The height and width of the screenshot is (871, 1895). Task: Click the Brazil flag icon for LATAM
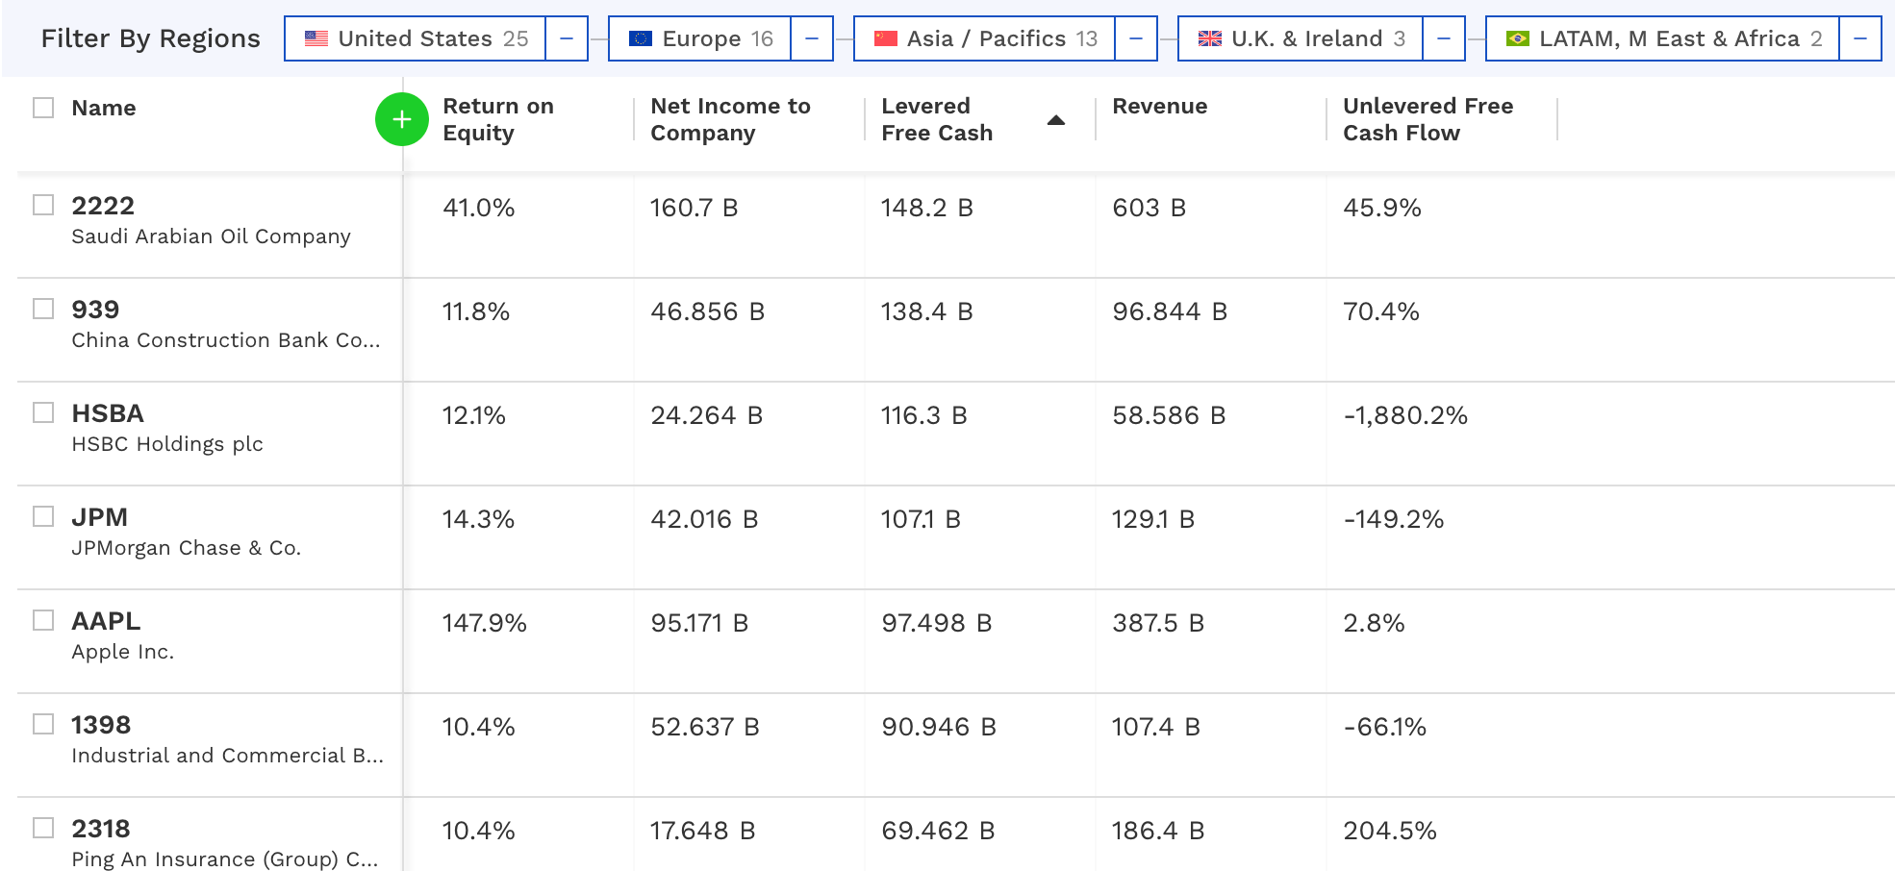click(x=1518, y=38)
